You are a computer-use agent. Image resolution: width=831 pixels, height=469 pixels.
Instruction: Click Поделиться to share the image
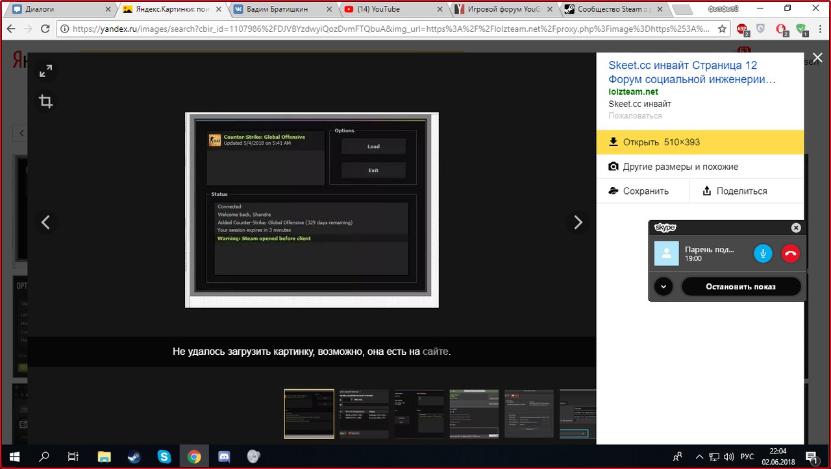735,191
